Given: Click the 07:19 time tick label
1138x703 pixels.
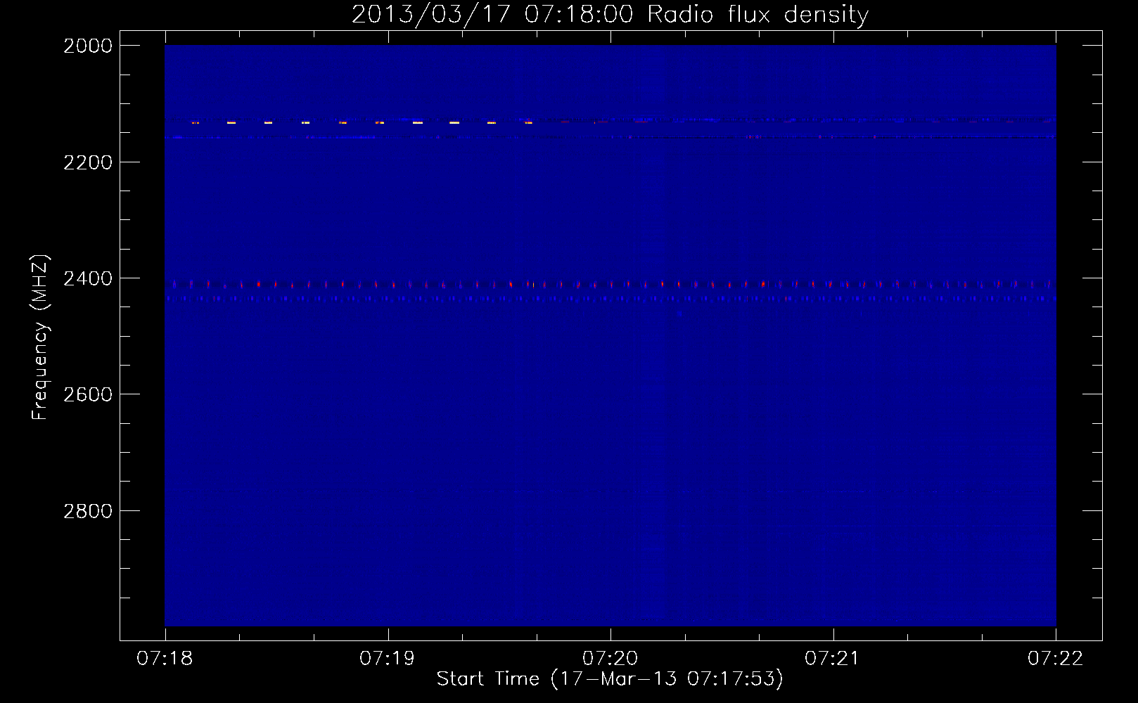Looking at the screenshot, I should 388,658.
